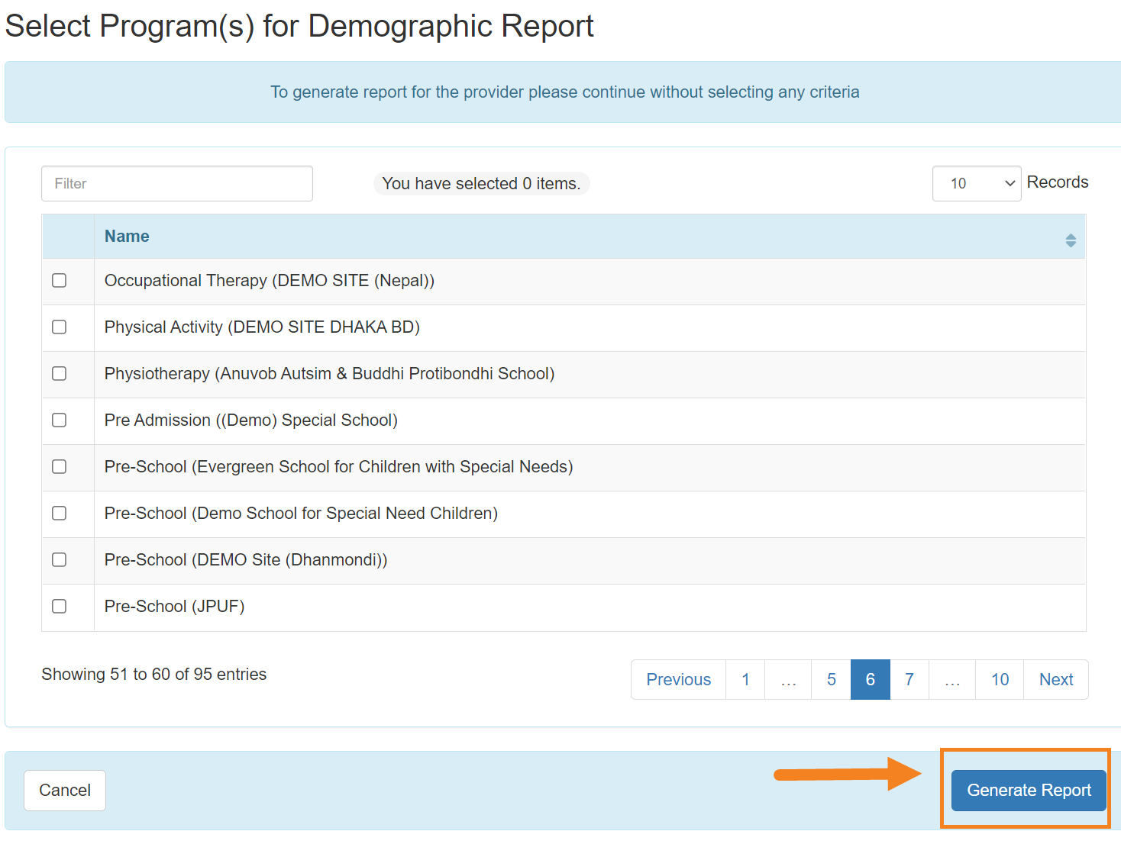
Task: Select the Physiotherapy program checkbox
Action: coord(59,374)
